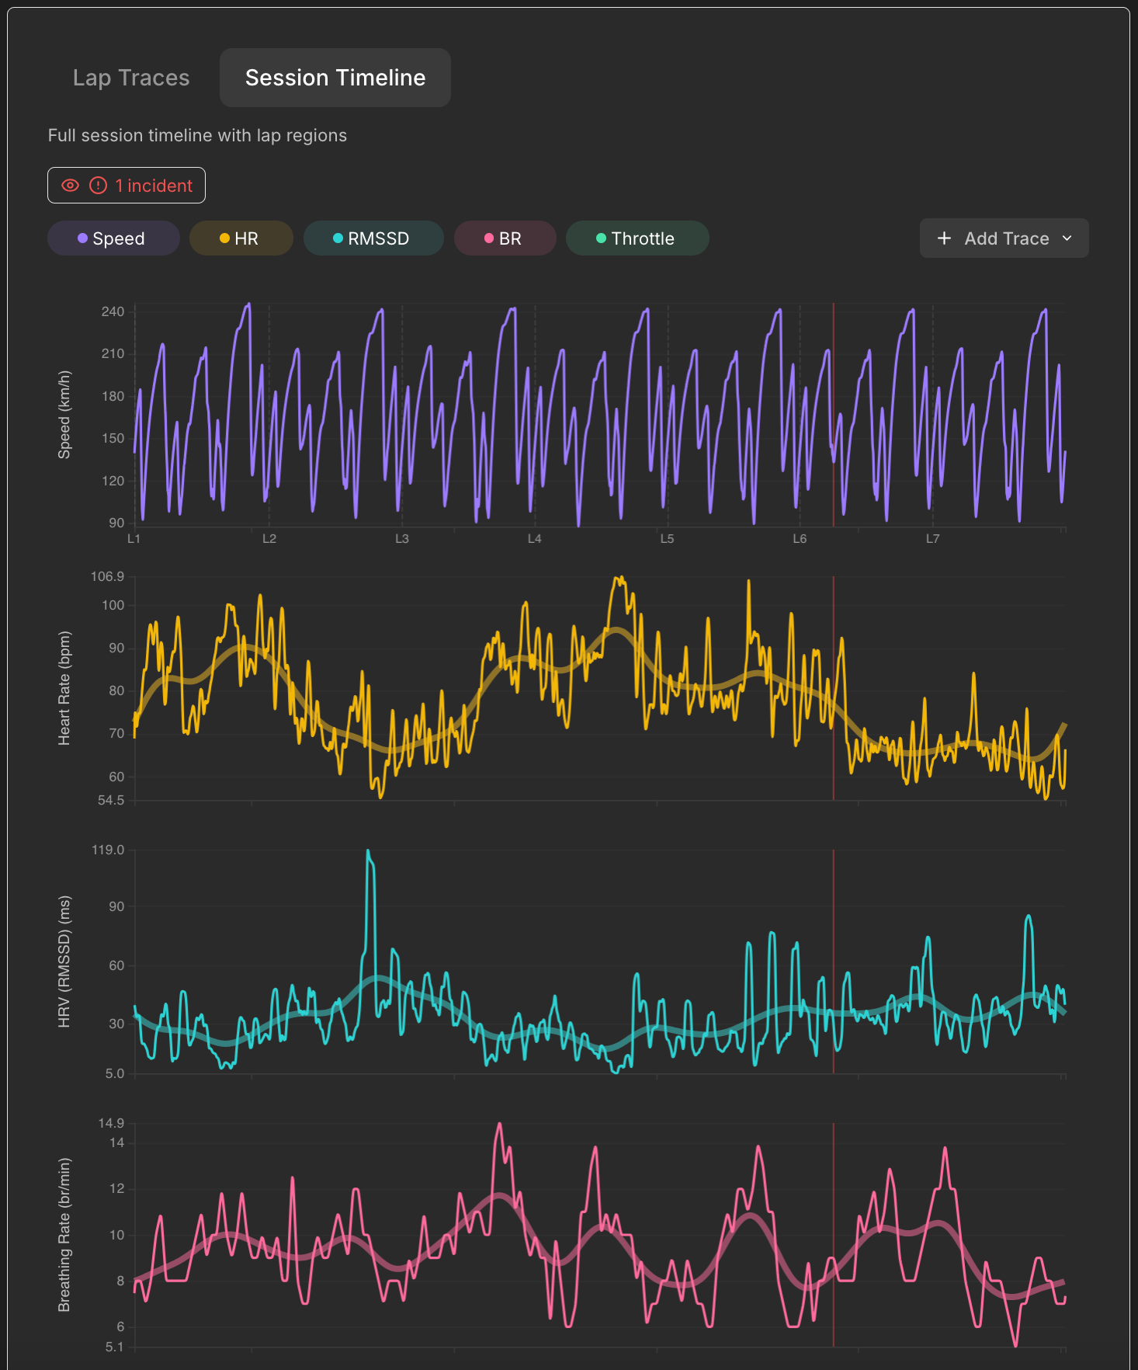The height and width of the screenshot is (1370, 1138).
Task: Click the 240 speed axis label
Action: [113, 311]
